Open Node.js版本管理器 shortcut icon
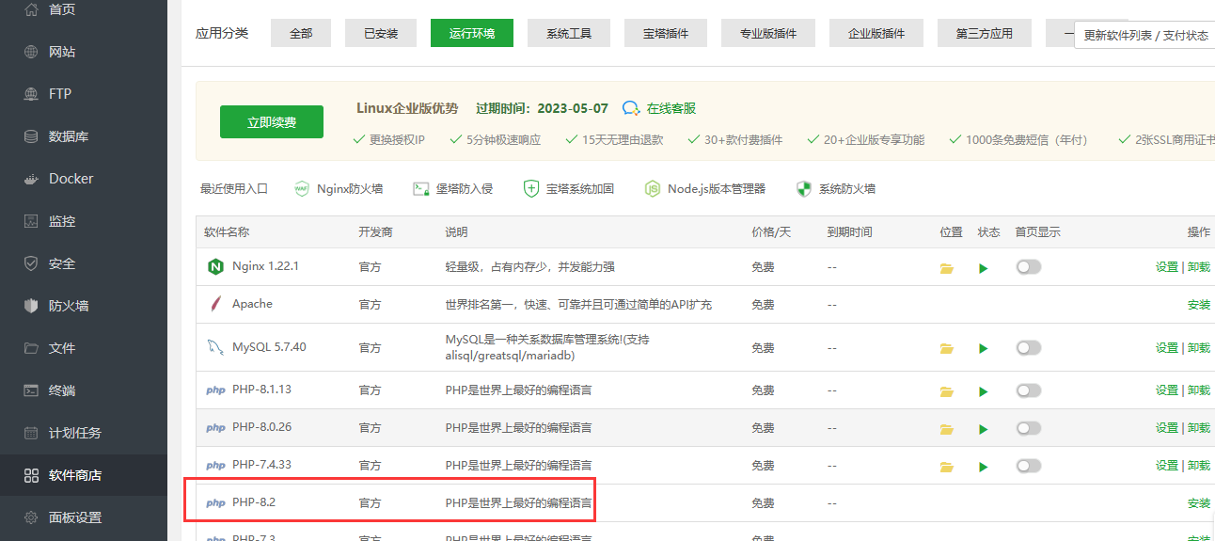 click(x=653, y=188)
